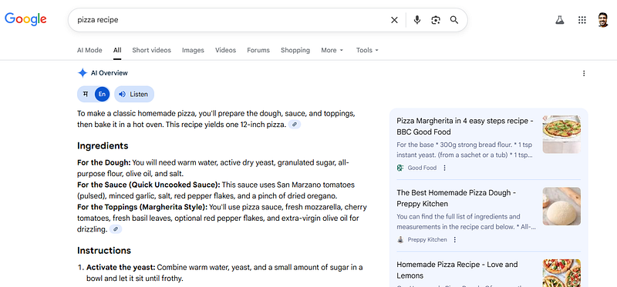Open the Forums tab
This screenshot has height=287, width=617.
point(258,50)
